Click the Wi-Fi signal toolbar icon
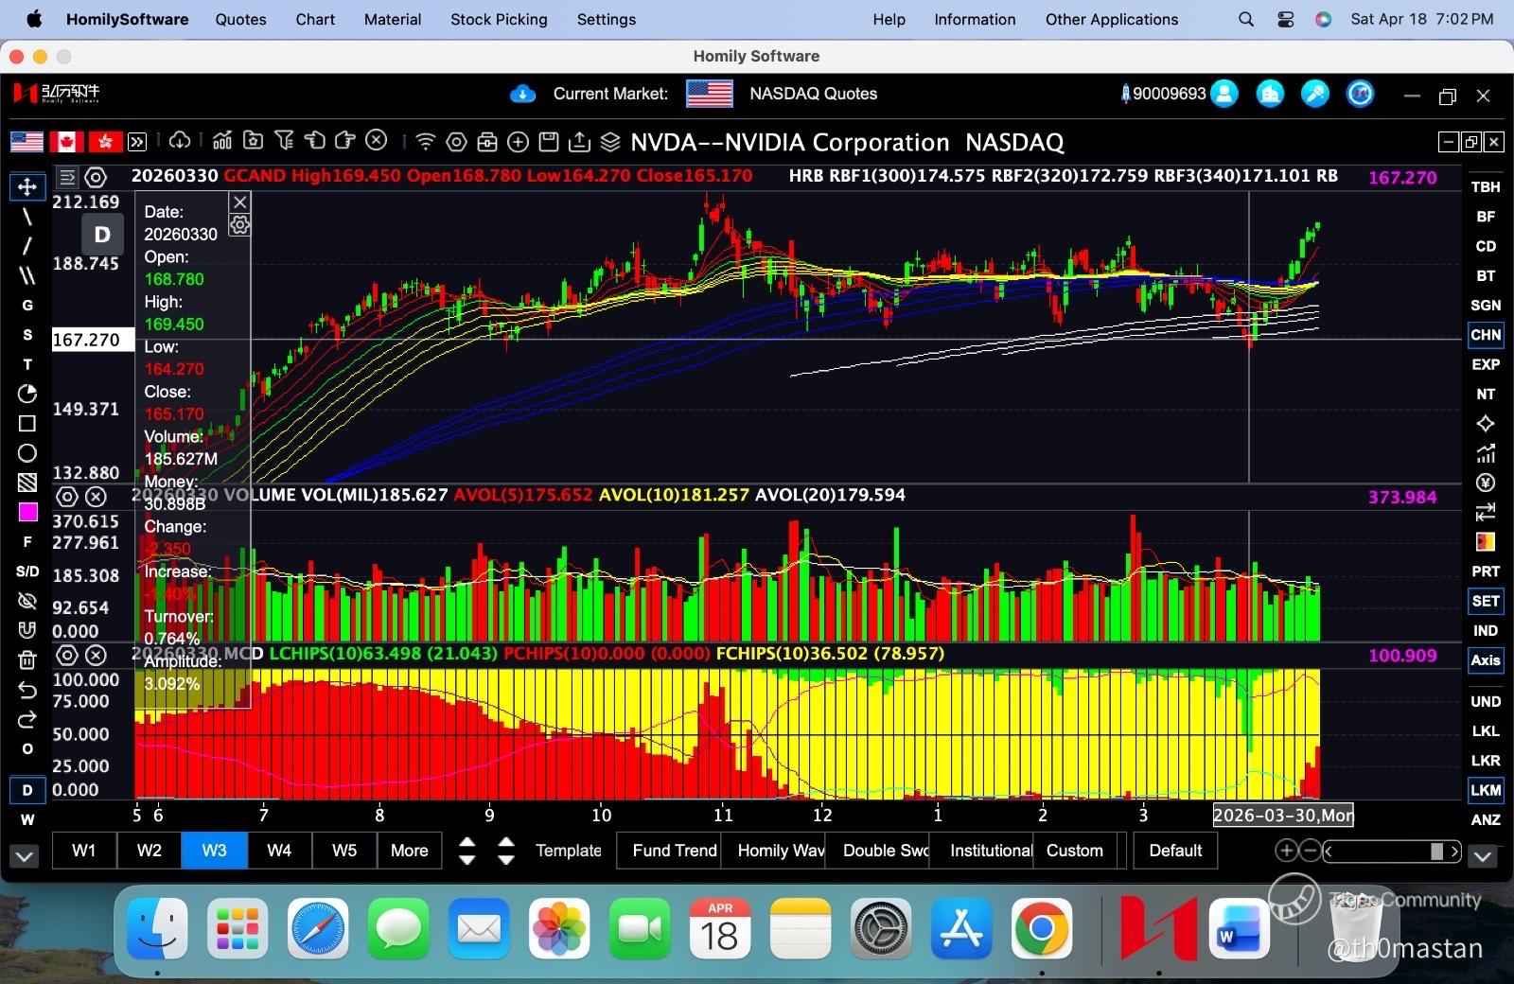 (x=426, y=142)
